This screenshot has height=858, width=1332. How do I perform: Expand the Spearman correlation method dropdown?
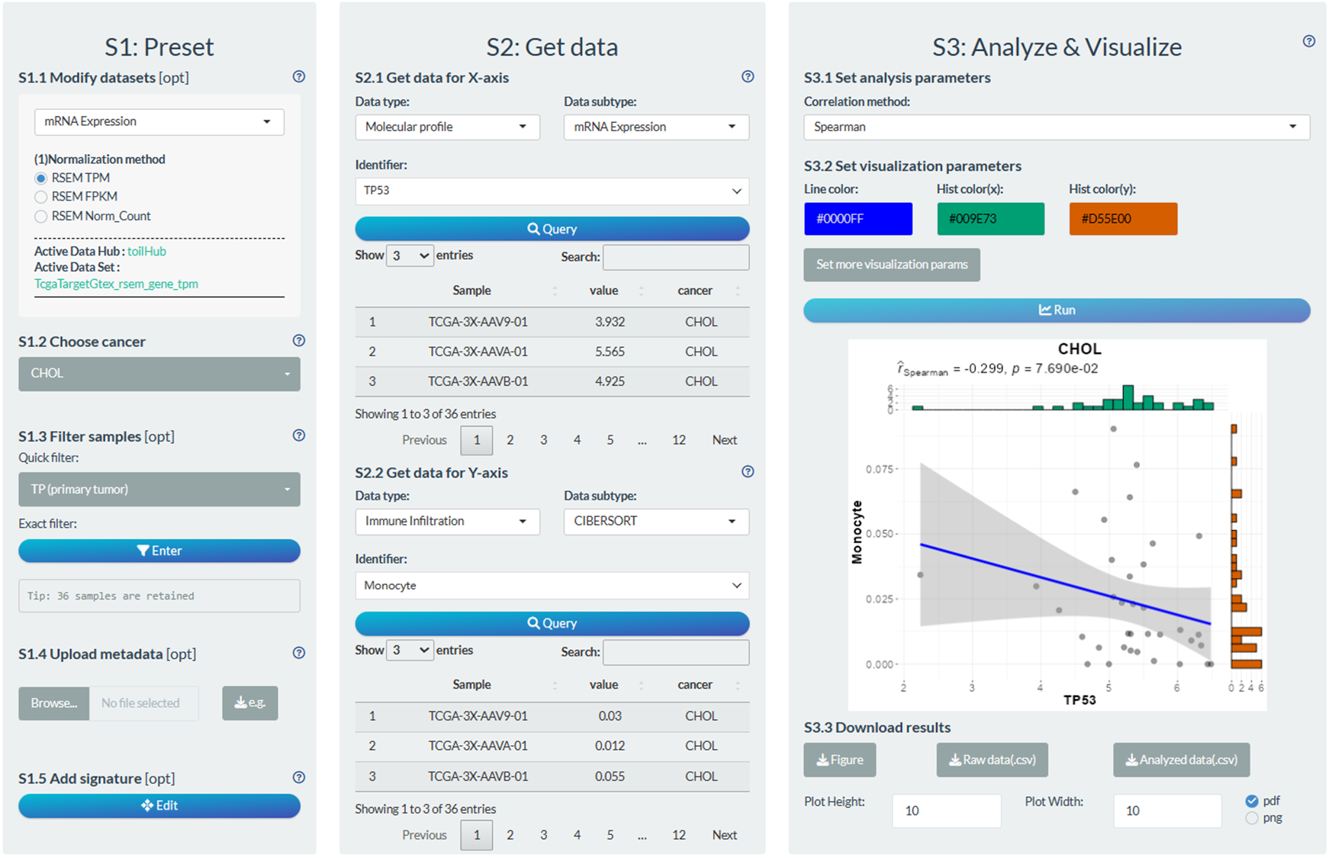tap(1056, 127)
